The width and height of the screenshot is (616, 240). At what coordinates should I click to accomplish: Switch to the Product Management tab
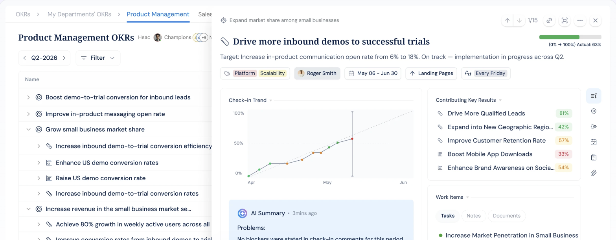pyautogui.click(x=158, y=14)
